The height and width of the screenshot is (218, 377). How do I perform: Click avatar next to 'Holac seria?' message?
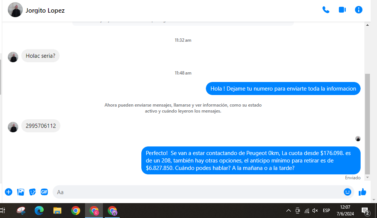[13, 57]
